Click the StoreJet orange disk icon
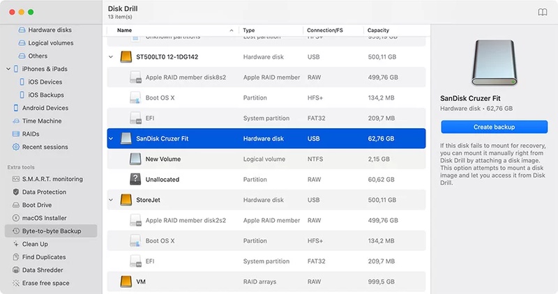Viewport: 558px width, 294px height. (126, 200)
